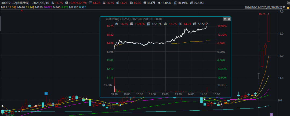290x116 pixels.
Task: Close the intraday popup chart
Action: pyautogui.click(x=229, y=19)
